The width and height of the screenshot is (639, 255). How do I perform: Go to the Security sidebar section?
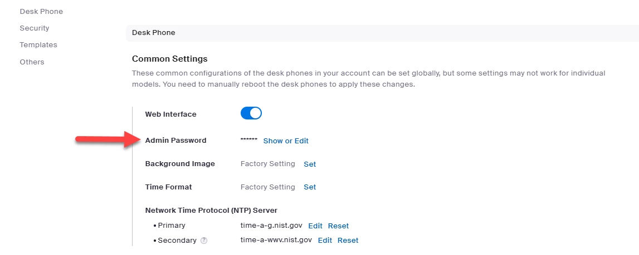click(35, 28)
